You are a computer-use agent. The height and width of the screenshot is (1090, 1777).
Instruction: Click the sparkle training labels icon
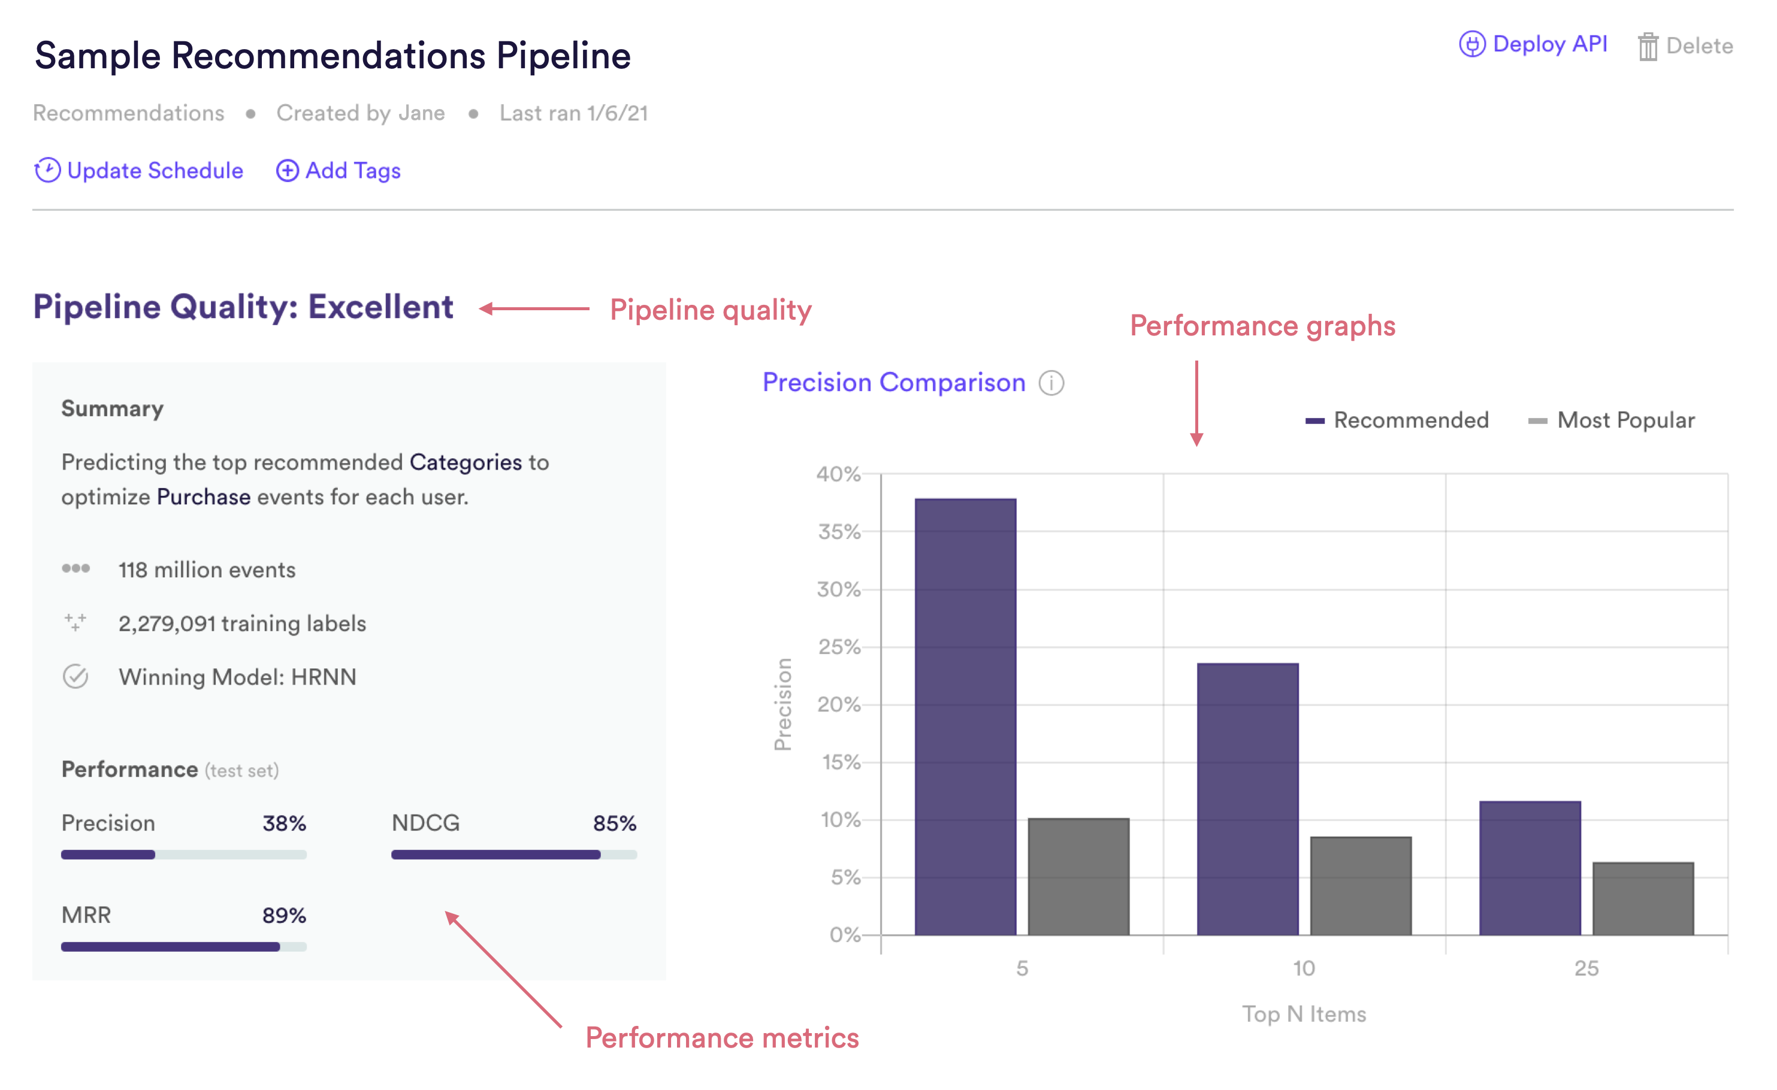pyautogui.click(x=75, y=622)
